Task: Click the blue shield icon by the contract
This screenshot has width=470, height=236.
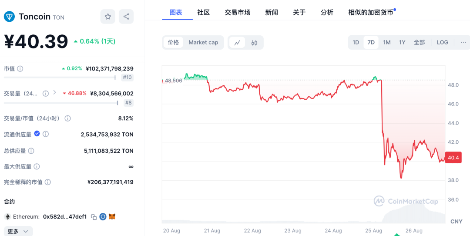Action: coord(103,216)
